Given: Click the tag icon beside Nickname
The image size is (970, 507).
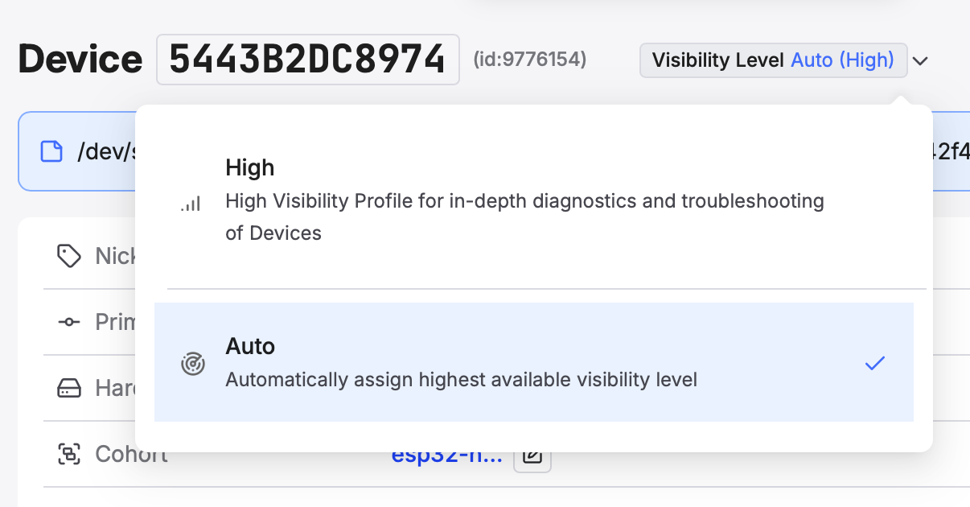Looking at the screenshot, I should pos(68,255).
